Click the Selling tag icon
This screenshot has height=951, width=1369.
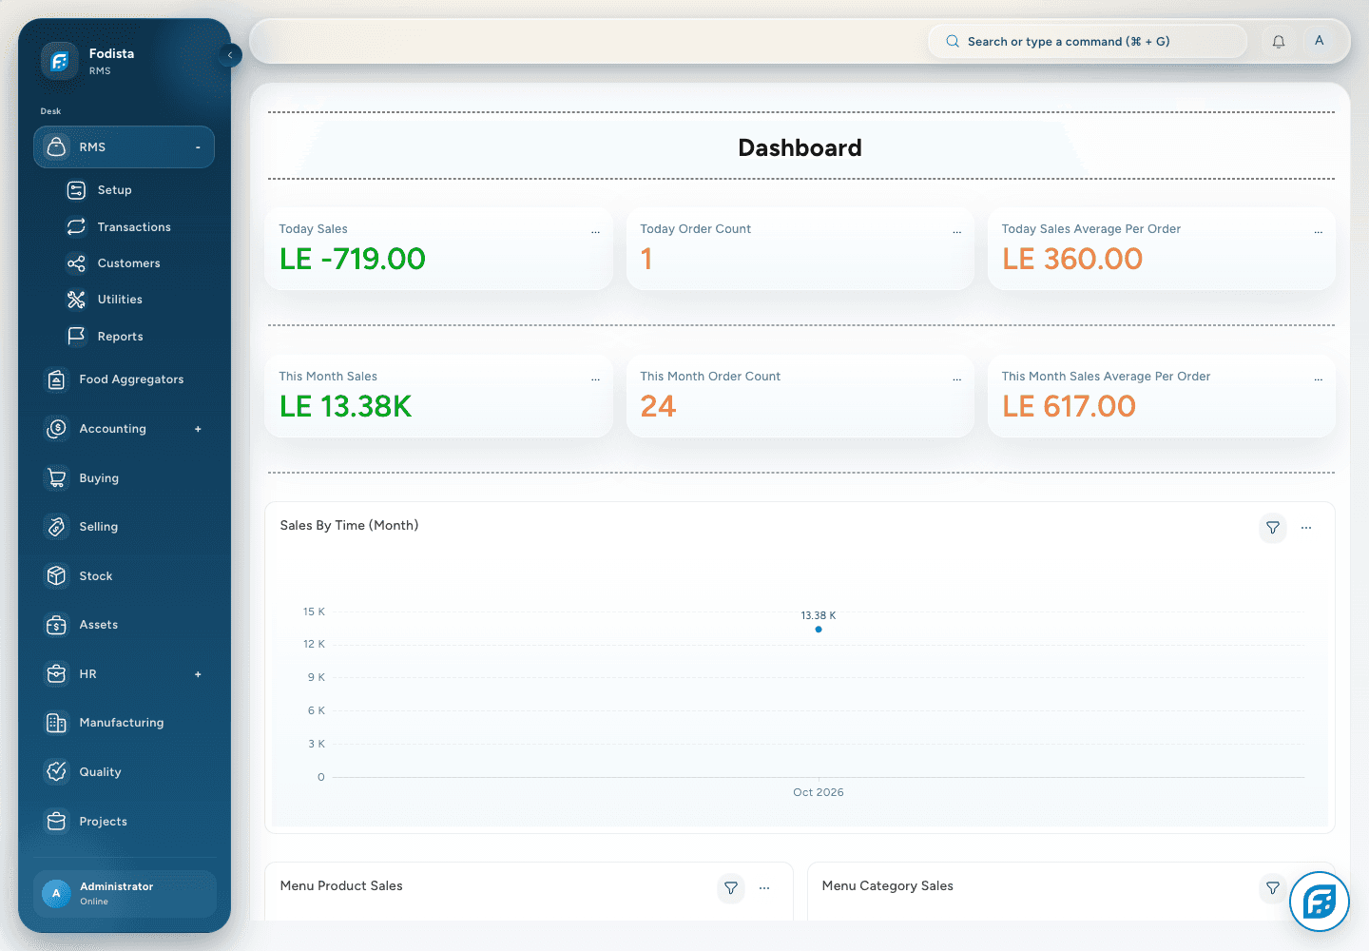[57, 526]
